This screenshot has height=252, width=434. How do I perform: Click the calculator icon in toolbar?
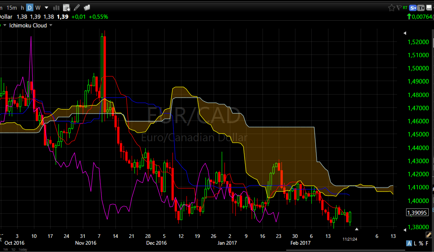(67, 8)
